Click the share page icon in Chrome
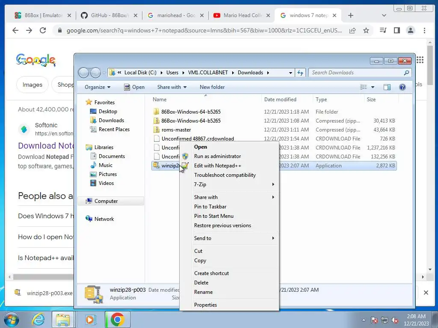The width and height of the screenshot is (438, 328). [352, 30]
